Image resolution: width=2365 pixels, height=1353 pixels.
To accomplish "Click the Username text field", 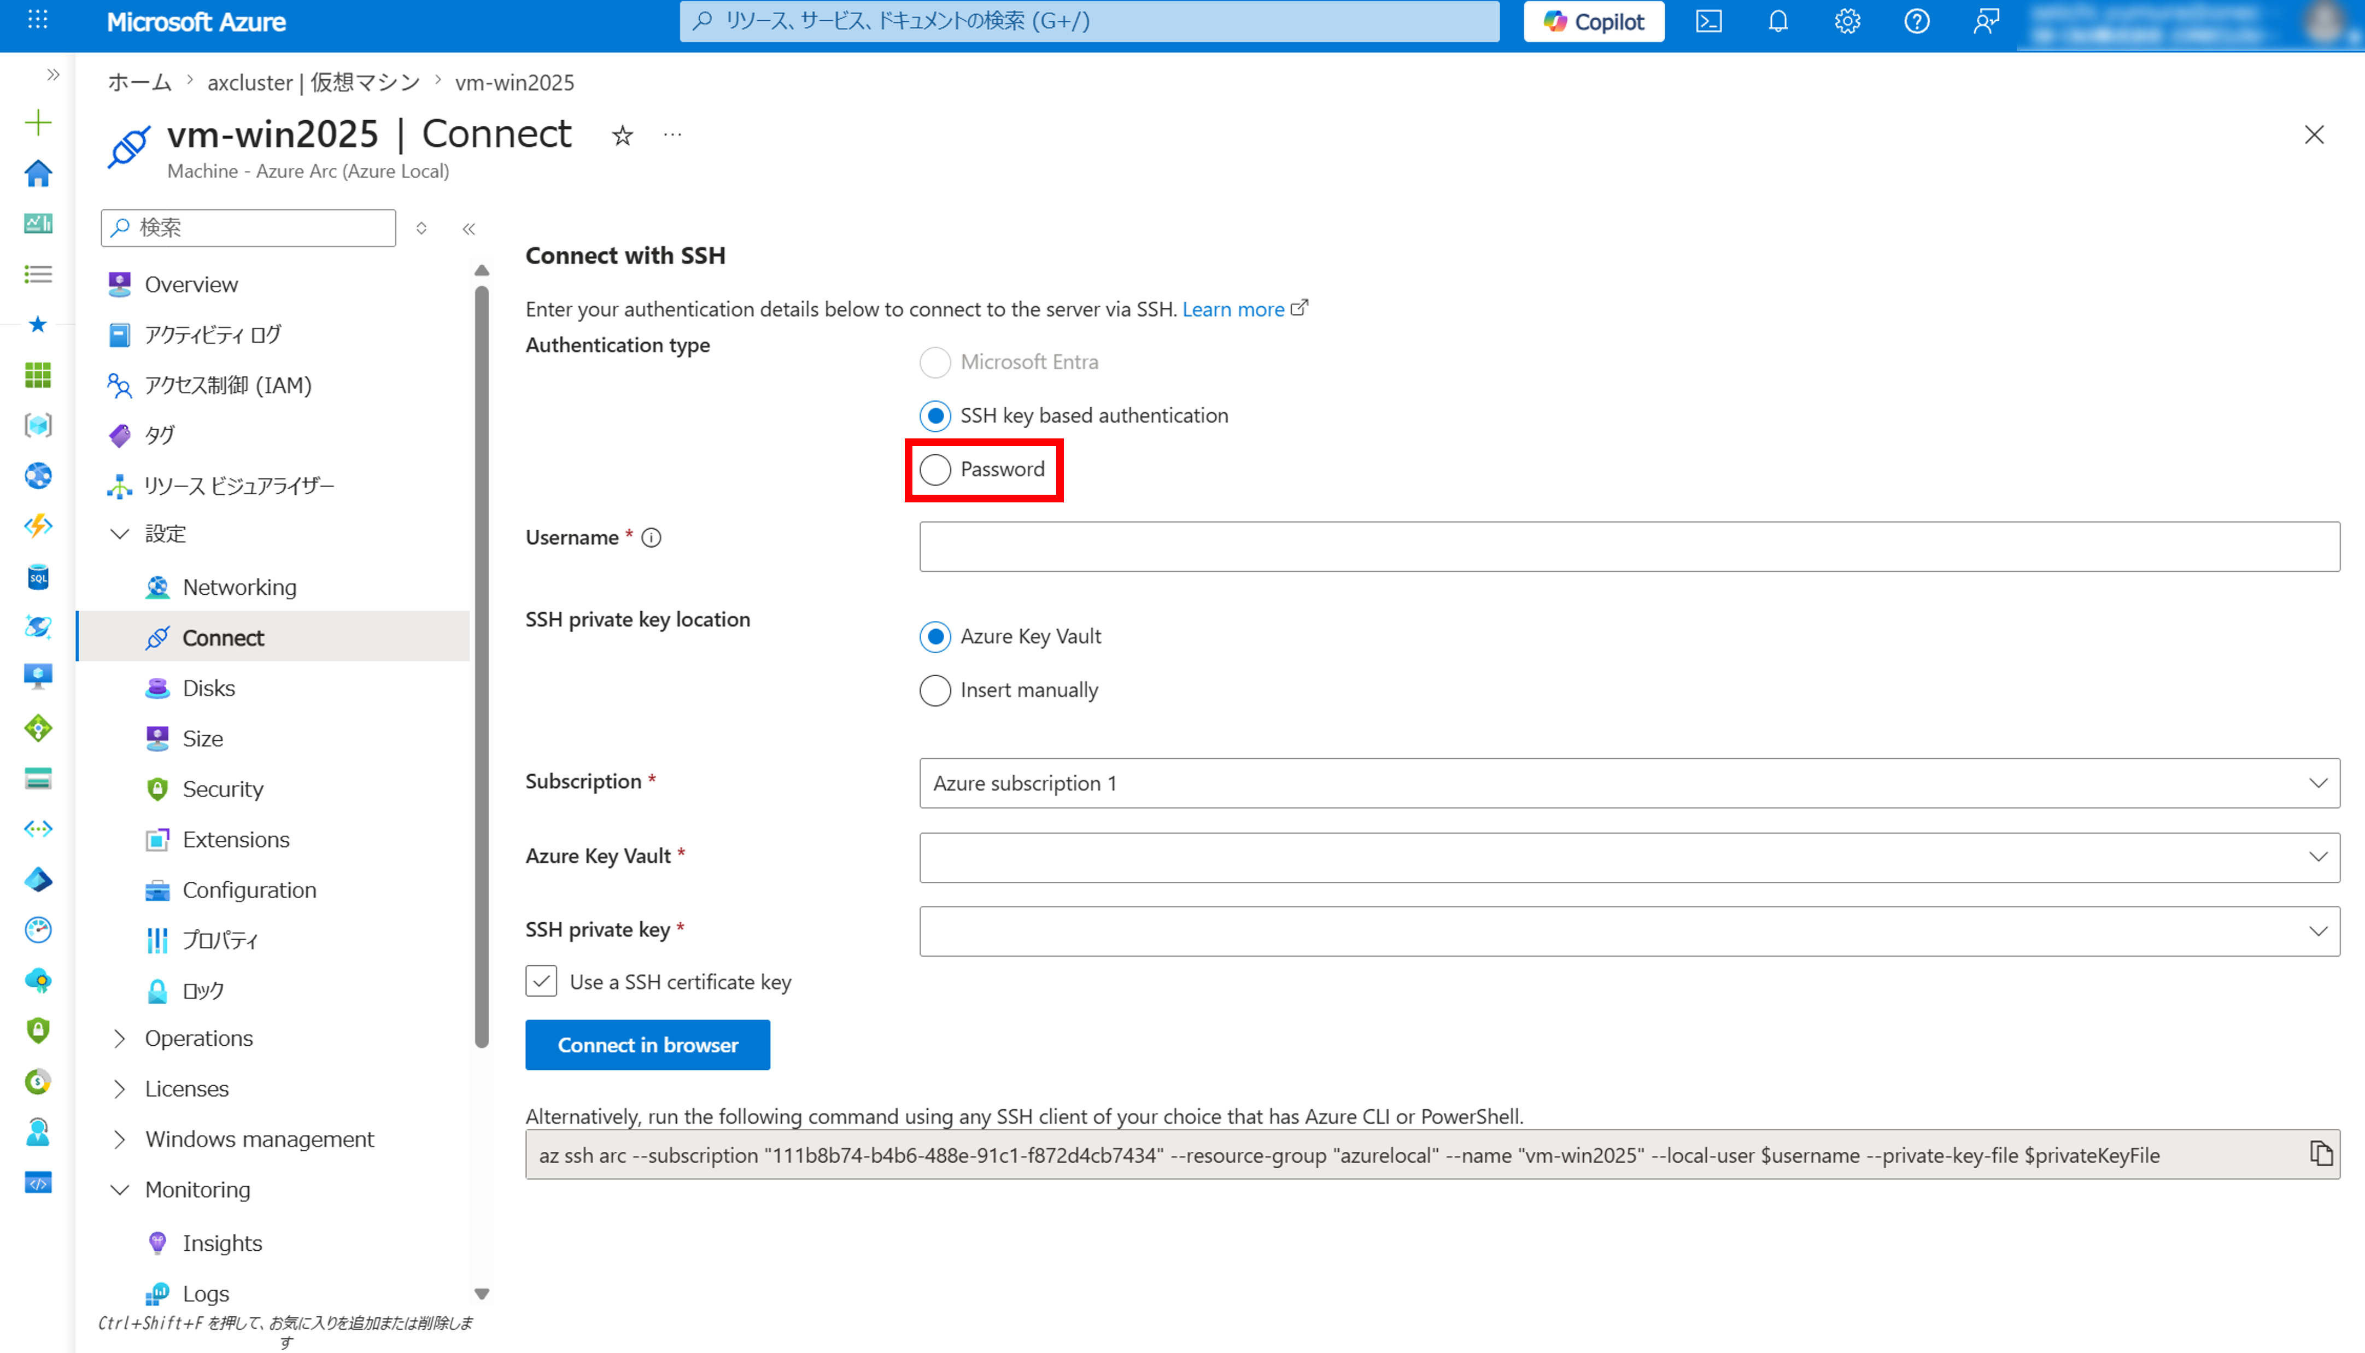I will (x=1629, y=547).
